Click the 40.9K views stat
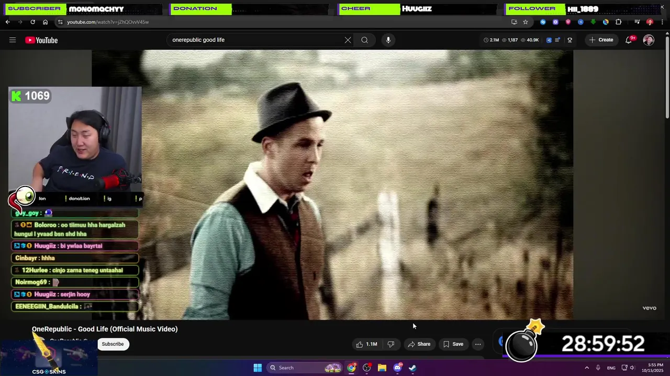 (x=529, y=40)
